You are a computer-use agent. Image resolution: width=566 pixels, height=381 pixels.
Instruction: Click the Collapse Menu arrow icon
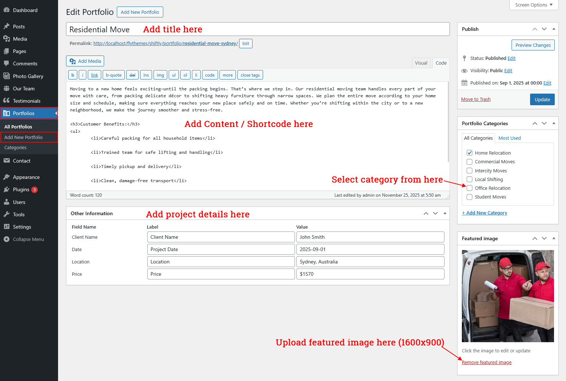pyautogui.click(x=6, y=239)
